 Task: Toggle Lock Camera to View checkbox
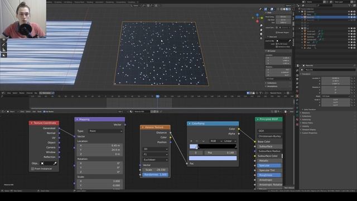277,47
